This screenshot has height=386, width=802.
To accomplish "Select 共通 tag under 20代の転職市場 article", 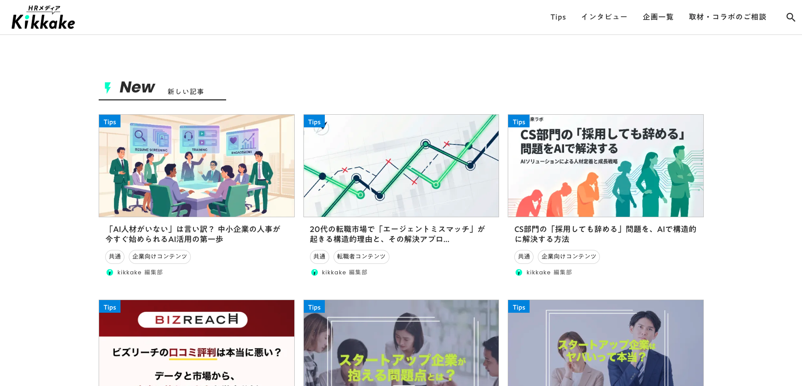I will (x=320, y=256).
